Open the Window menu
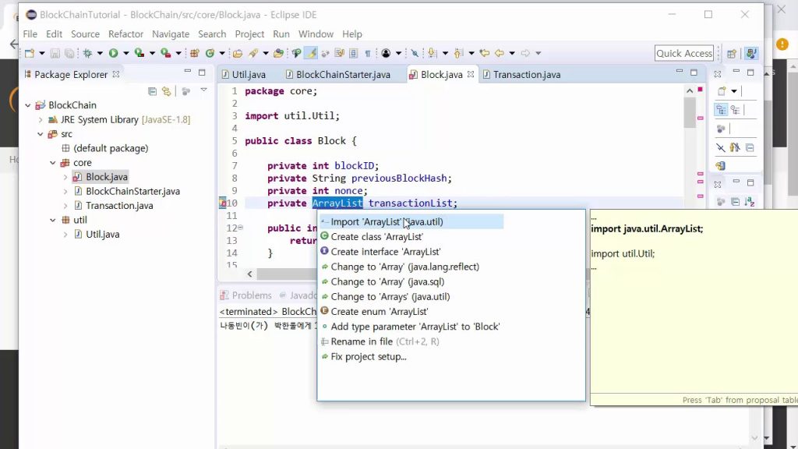The height and width of the screenshot is (449, 798). point(316,34)
